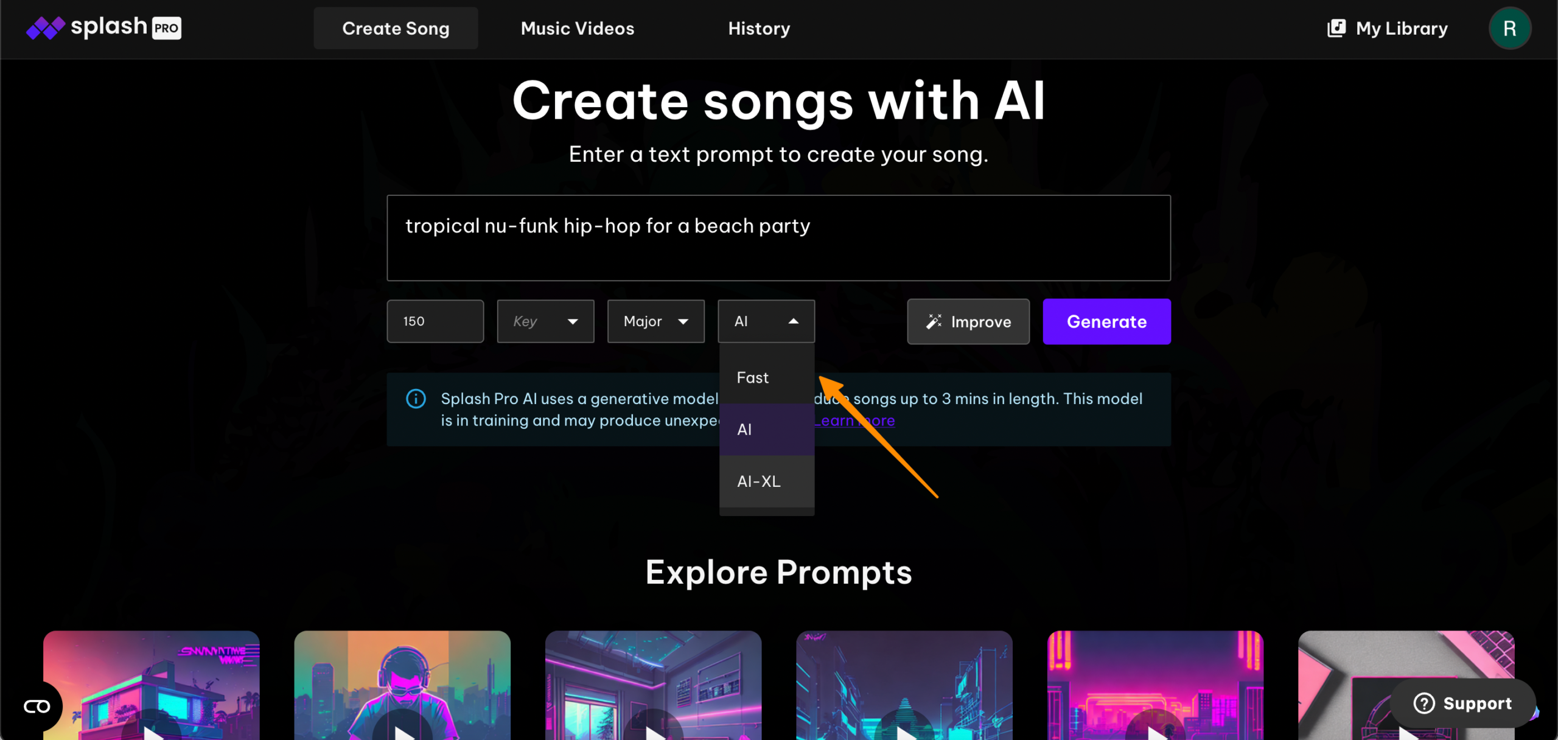Open the Support help widget

click(1463, 703)
